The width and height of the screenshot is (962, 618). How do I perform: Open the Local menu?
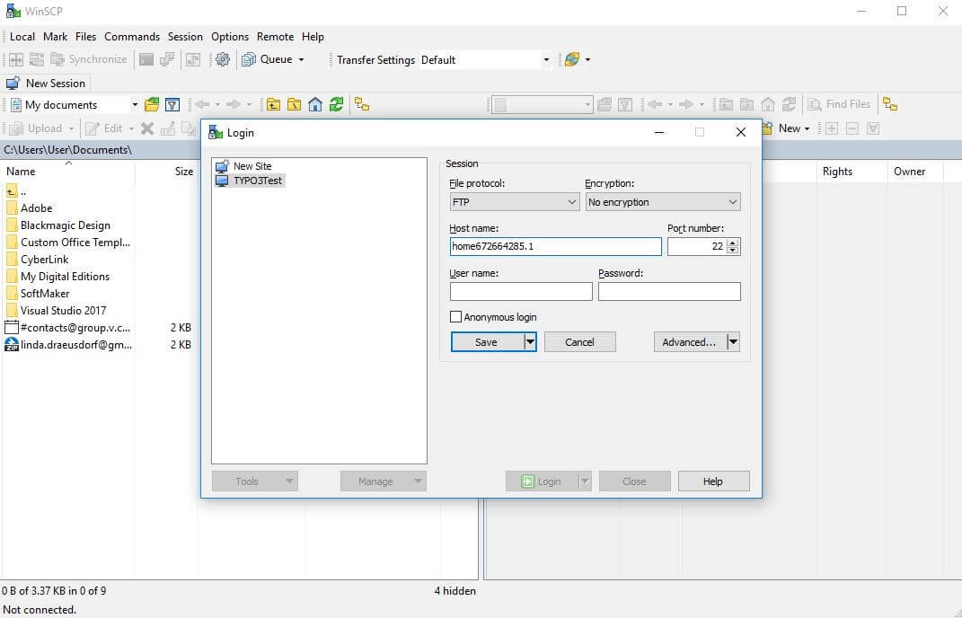pos(22,37)
